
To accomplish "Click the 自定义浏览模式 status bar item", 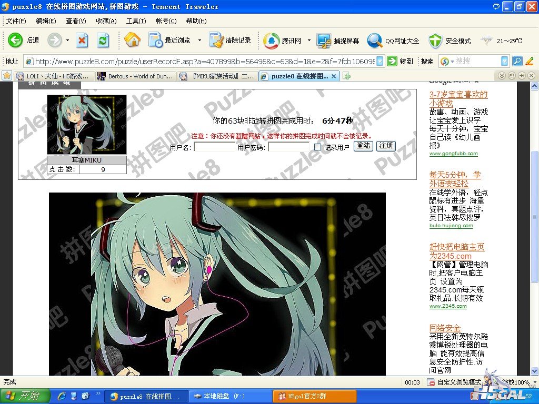I will (x=454, y=382).
